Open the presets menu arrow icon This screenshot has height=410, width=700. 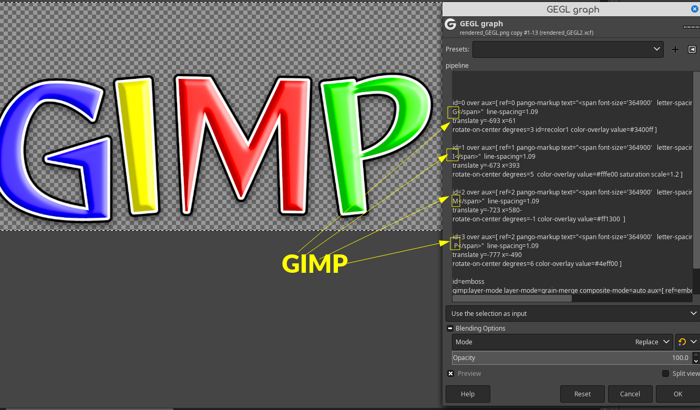(x=657, y=49)
